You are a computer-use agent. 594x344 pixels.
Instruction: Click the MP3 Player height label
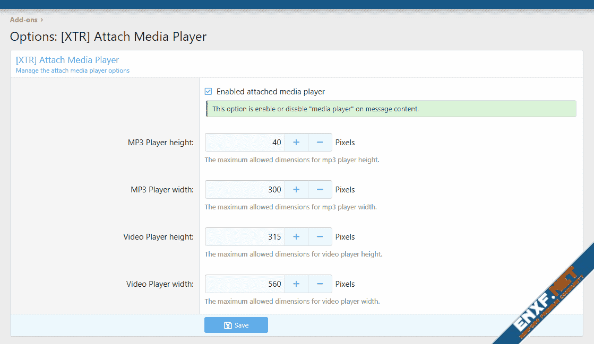(x=160, y=143)
